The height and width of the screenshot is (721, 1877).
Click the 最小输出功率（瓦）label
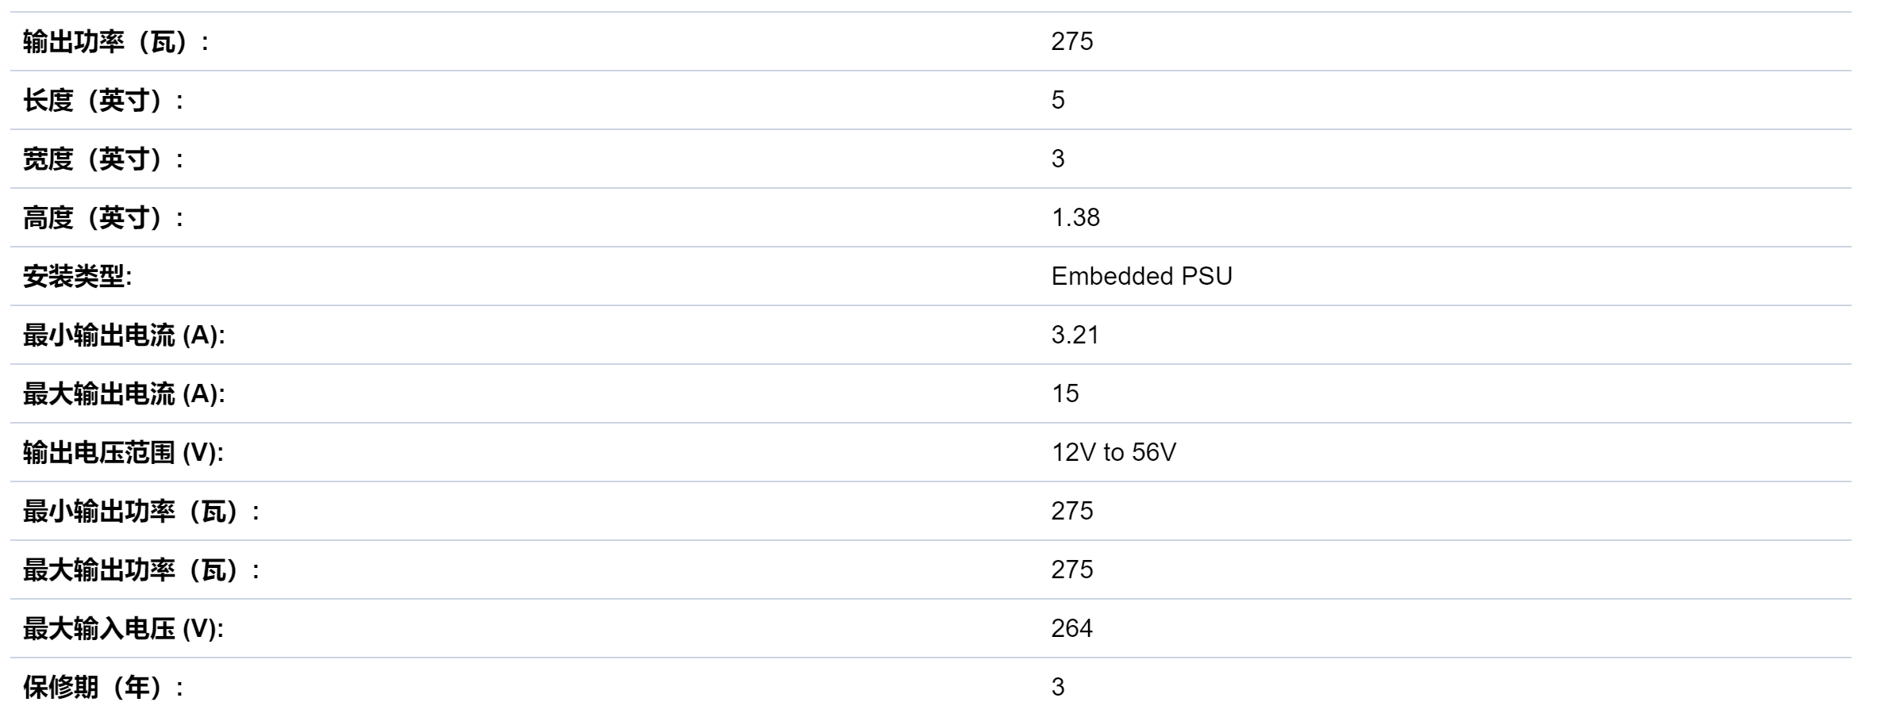tap(141, 511)
